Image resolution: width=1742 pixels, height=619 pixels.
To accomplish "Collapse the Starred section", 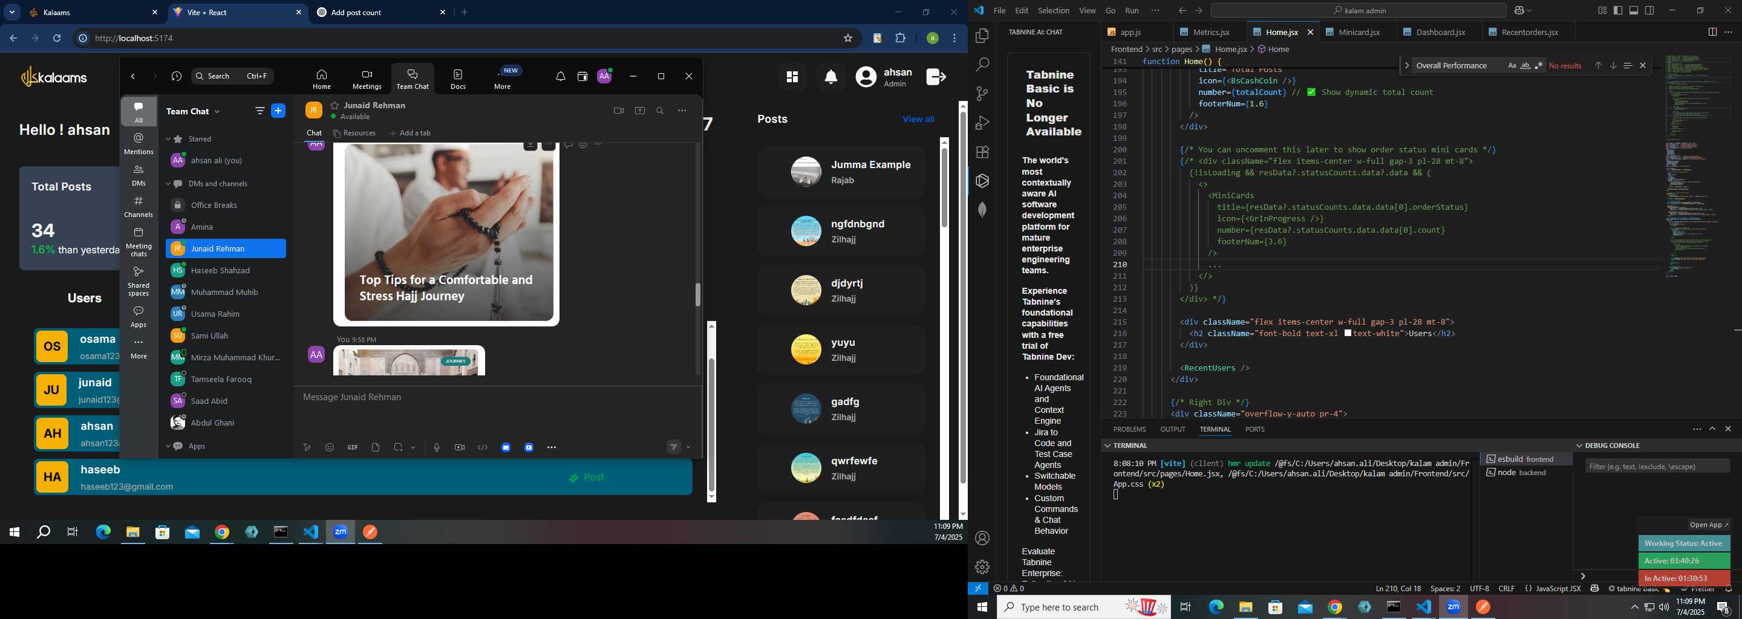I will [168, 139].
